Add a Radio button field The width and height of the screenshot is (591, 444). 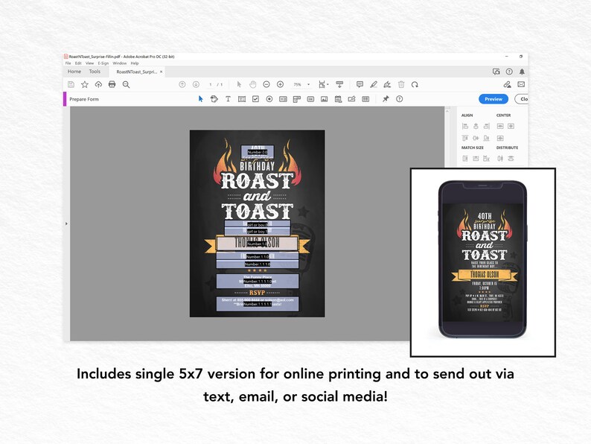click(269, 99)
